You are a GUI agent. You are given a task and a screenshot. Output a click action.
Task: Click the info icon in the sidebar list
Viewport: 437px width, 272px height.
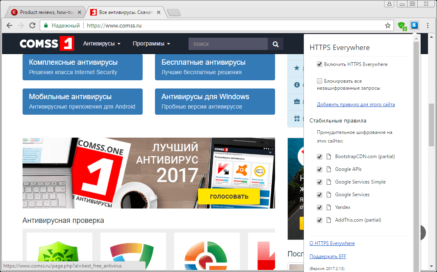tap(297, 85)
